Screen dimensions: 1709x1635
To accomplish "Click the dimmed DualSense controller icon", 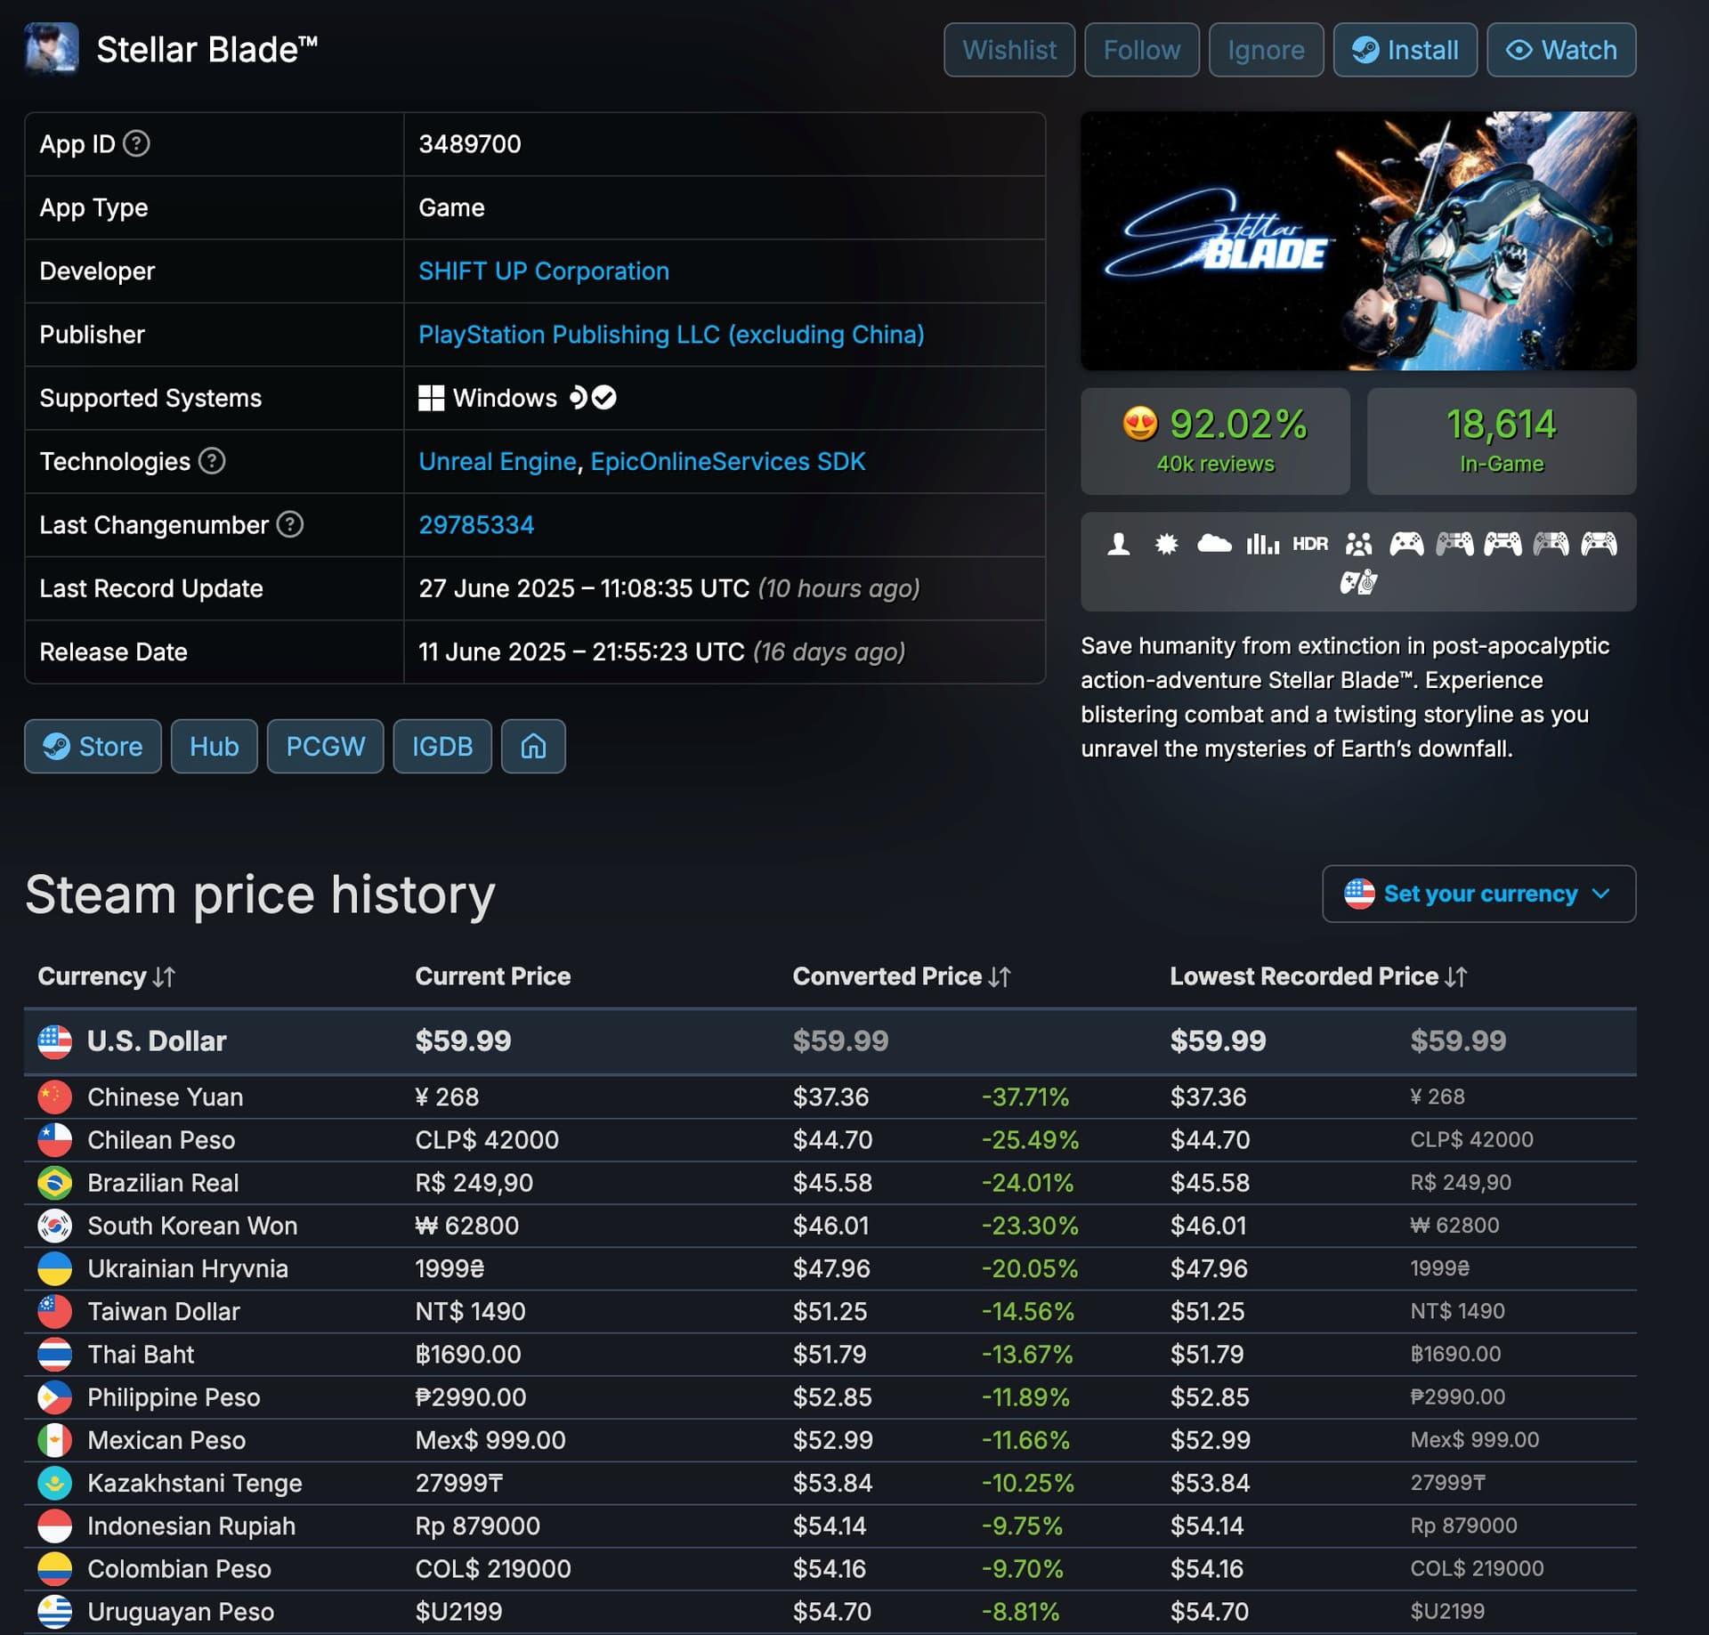I will (x=1551, y=543).
